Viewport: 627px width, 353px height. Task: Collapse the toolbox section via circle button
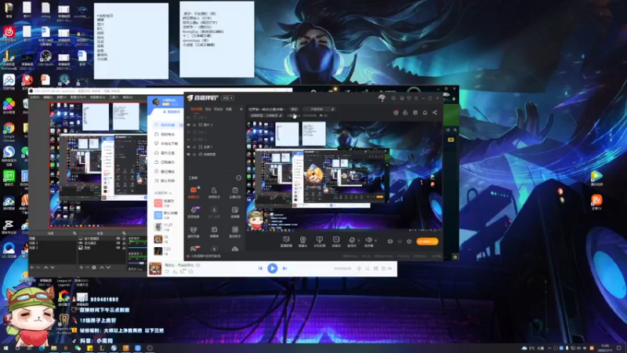(x=239, y=178)
